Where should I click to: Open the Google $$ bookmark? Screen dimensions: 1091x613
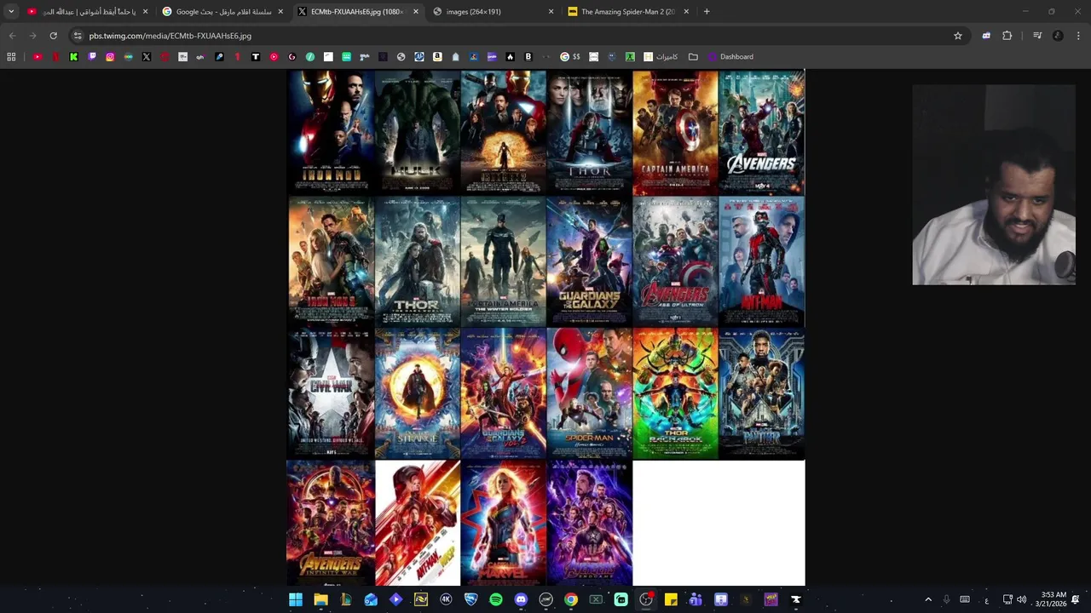569,57
